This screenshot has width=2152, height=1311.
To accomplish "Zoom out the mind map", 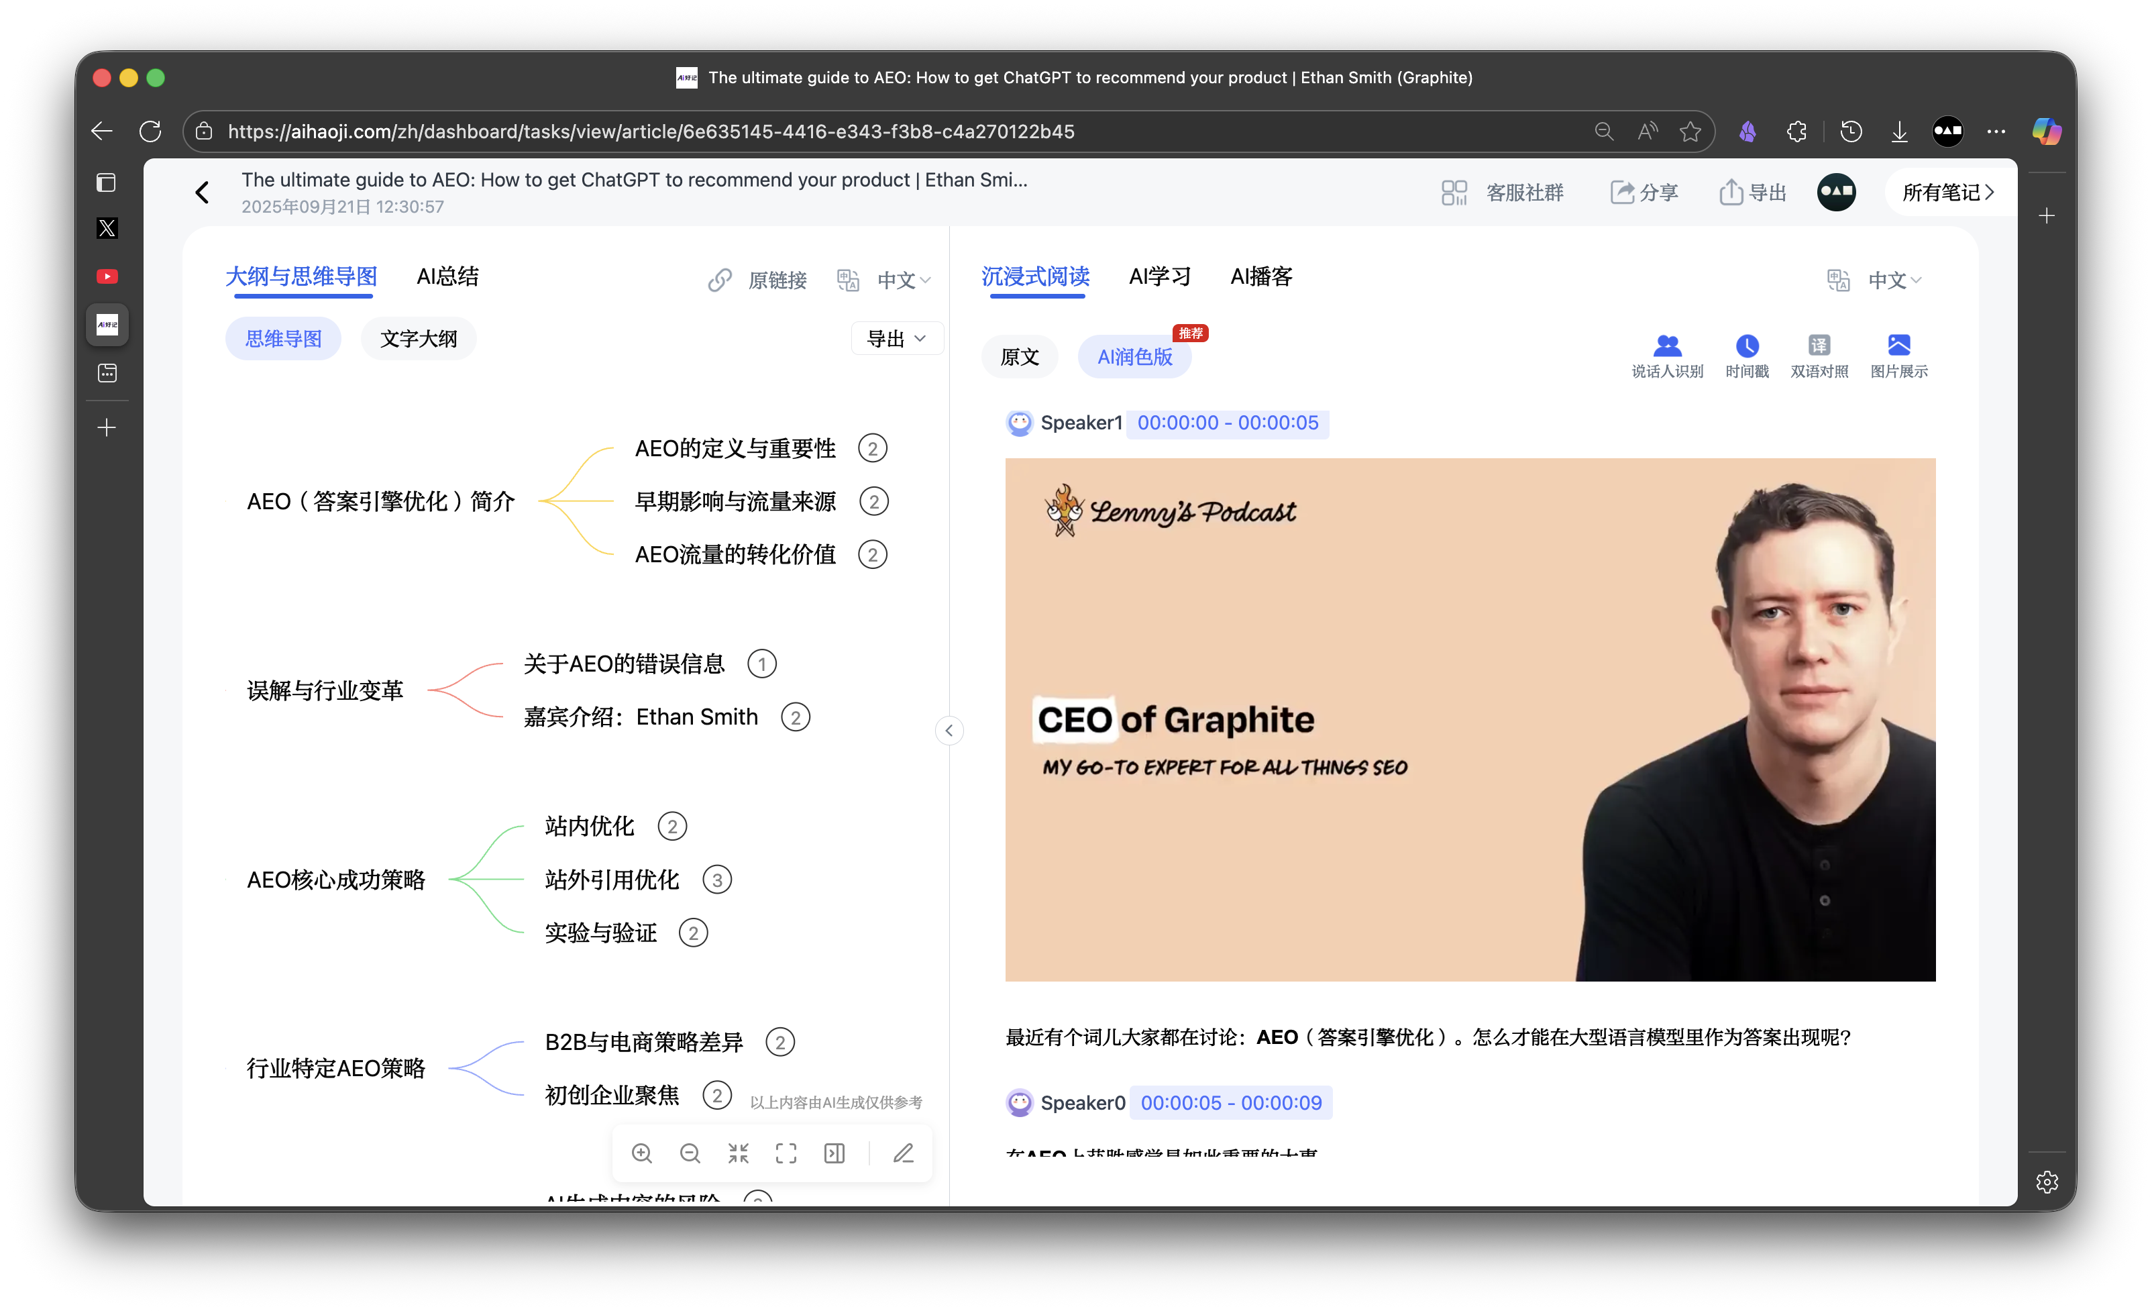I will pyautogui.click(x=690, y=1153).
